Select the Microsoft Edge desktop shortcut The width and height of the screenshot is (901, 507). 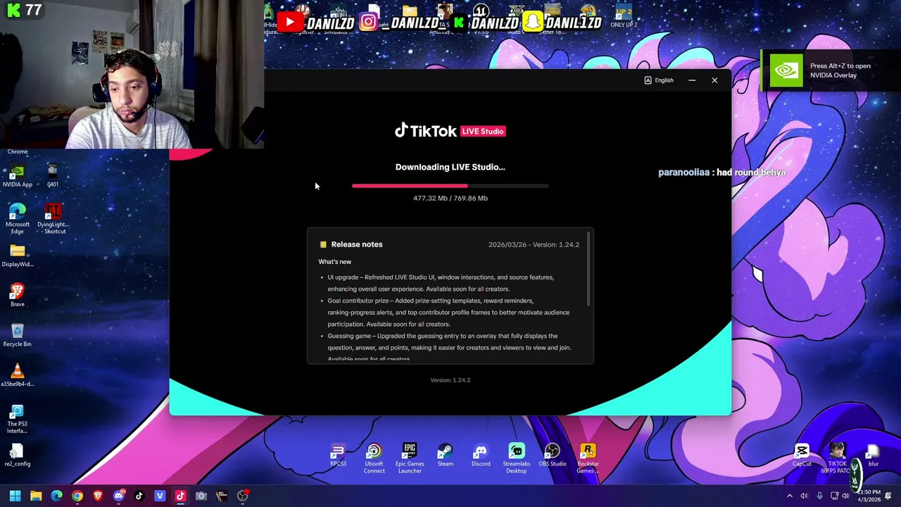18,219
